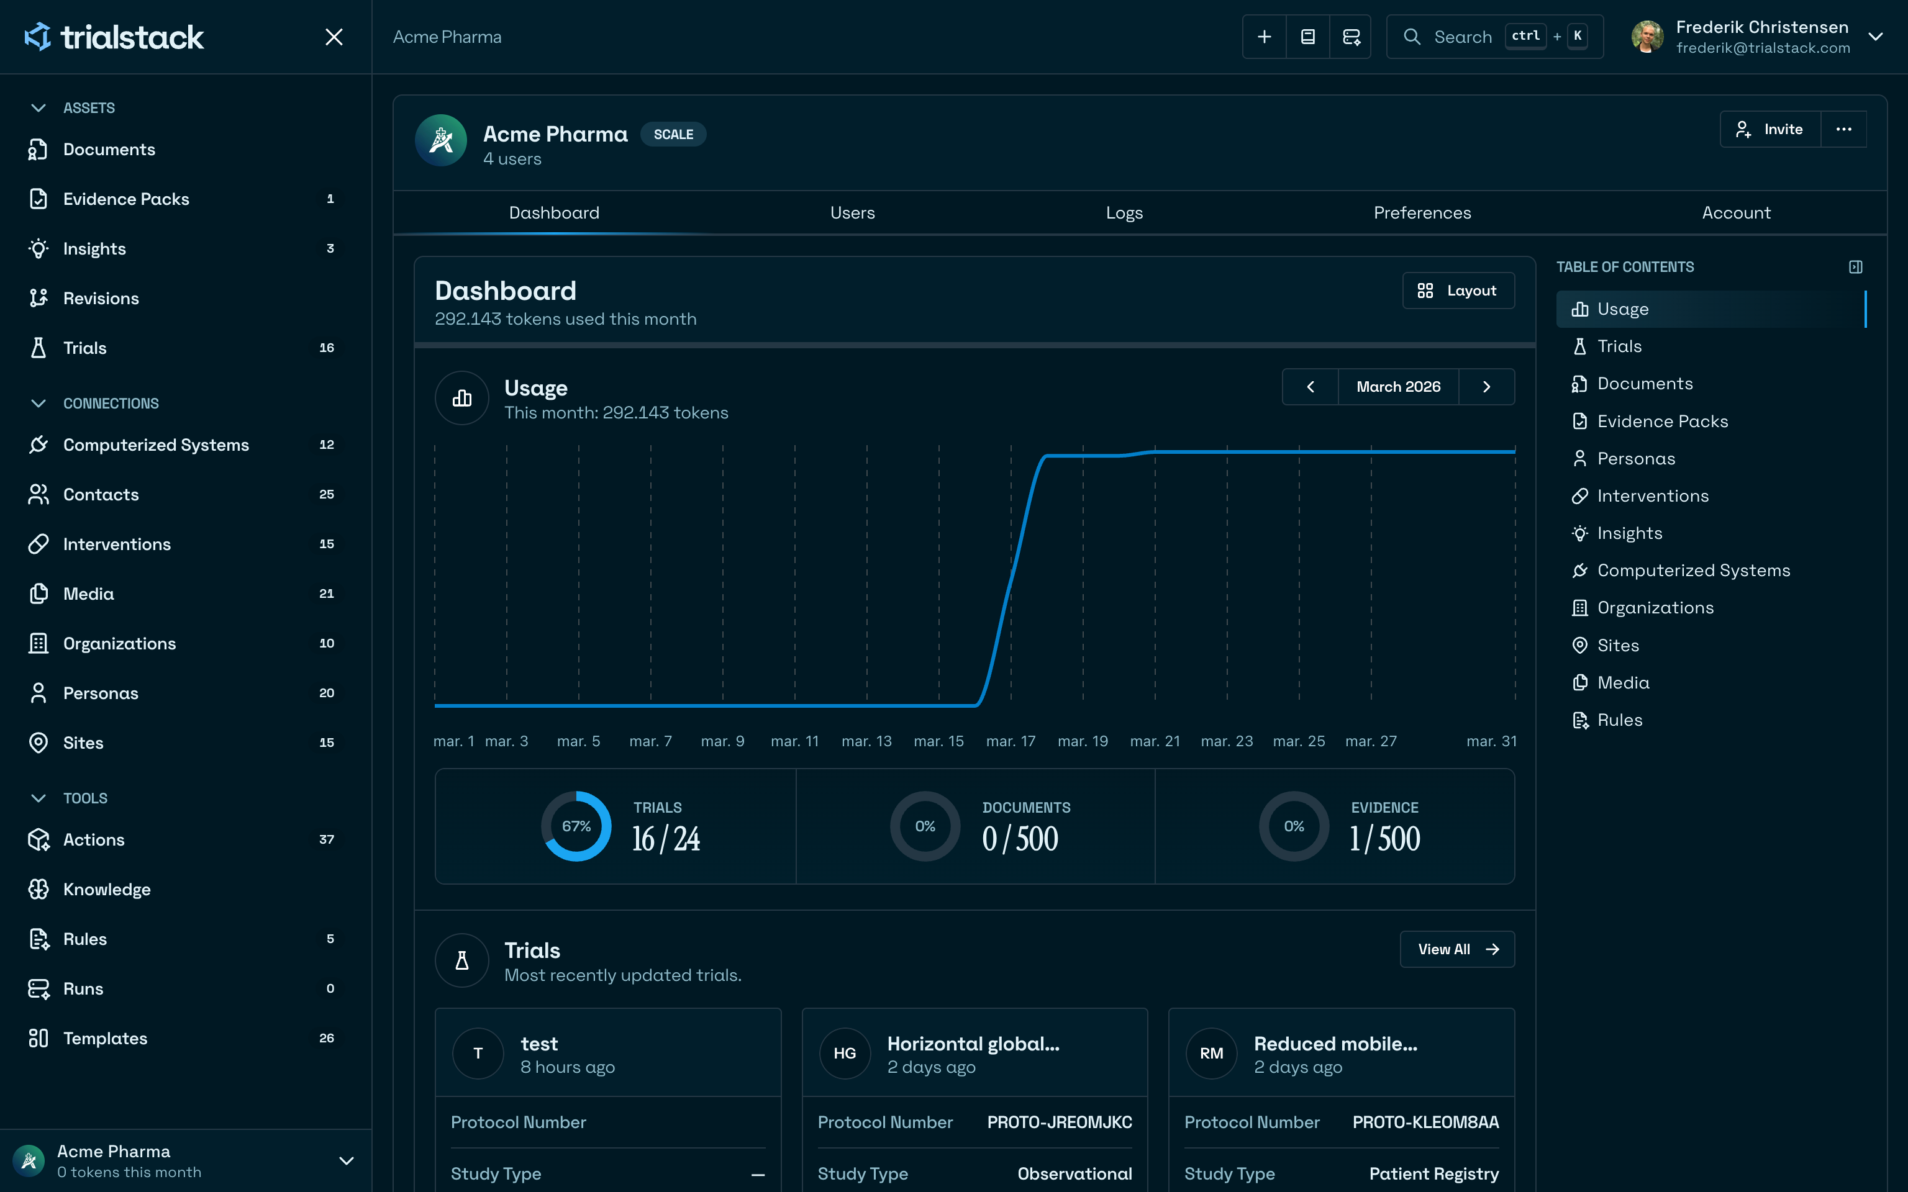Click the trialstack logo icon
This screenshot has width=1908, height=1192.
(x=37, y=36)
